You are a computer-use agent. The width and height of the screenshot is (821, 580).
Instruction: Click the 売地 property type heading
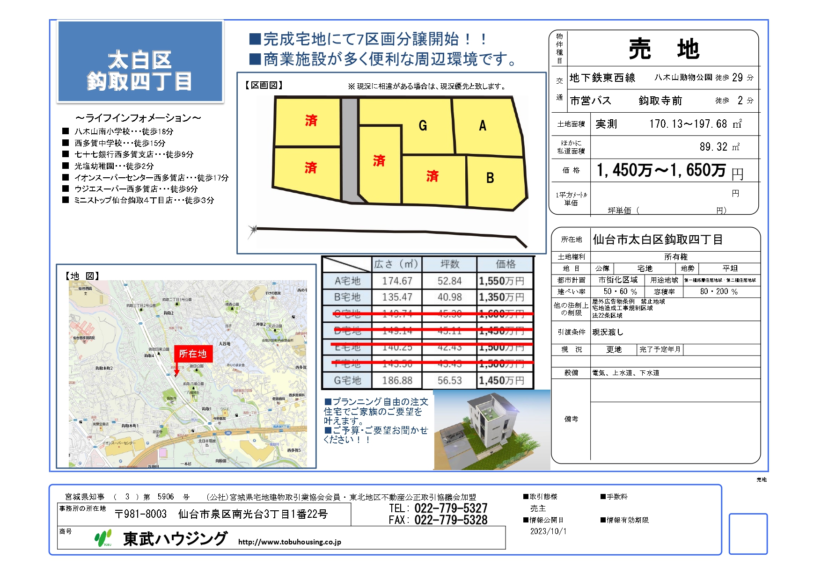(664, 49)
